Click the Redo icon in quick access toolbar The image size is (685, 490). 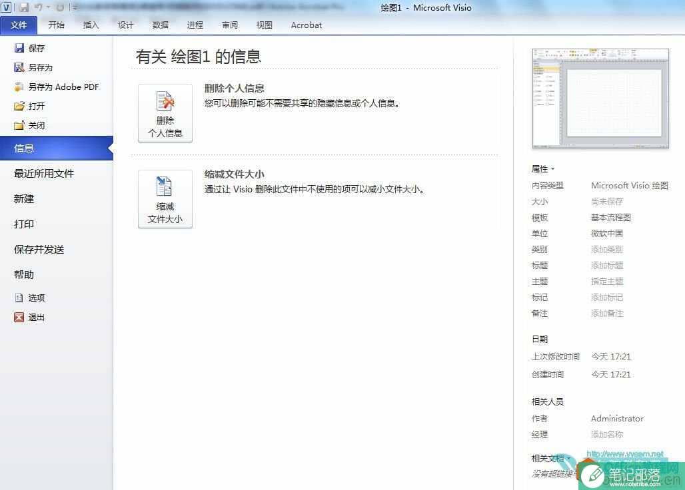(x=60, y=7)
